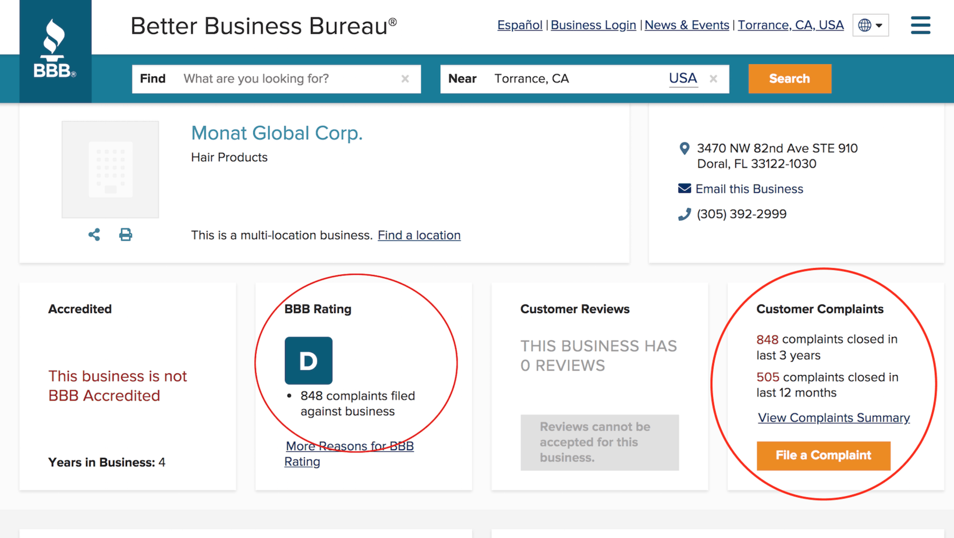Click the envelope email icon

(685, 189)
